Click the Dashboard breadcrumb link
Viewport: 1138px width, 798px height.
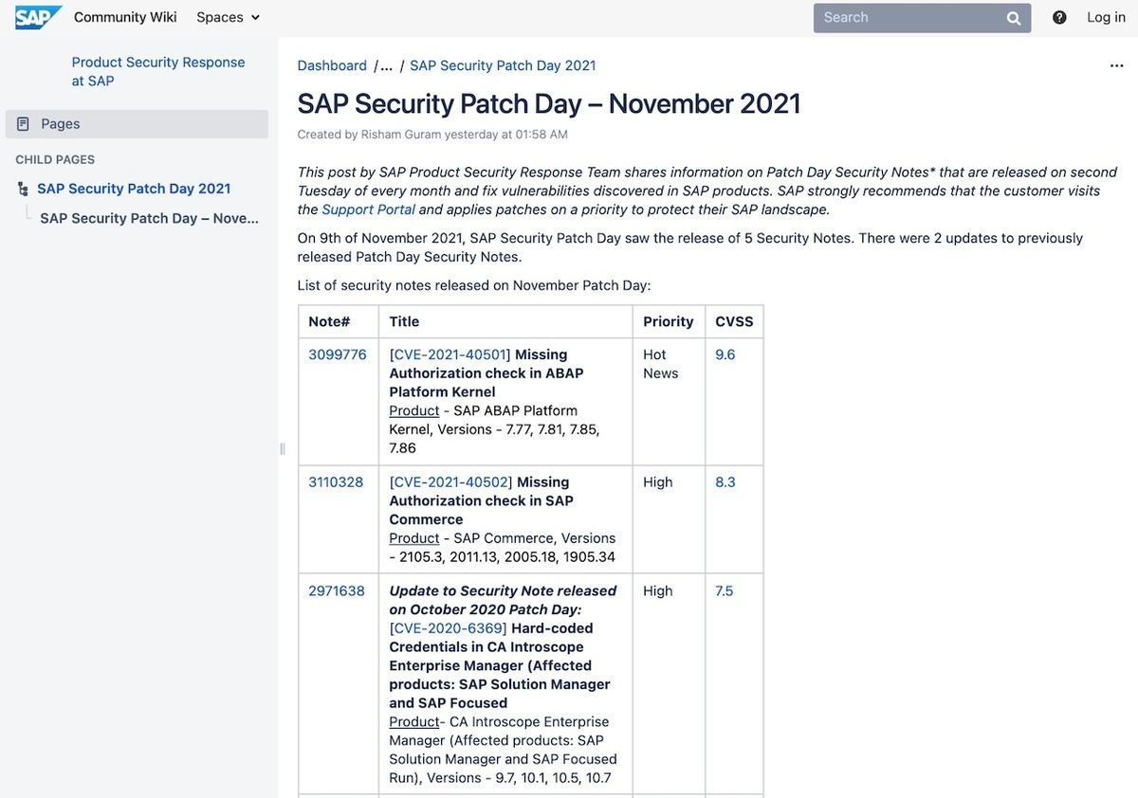[332, 65]
